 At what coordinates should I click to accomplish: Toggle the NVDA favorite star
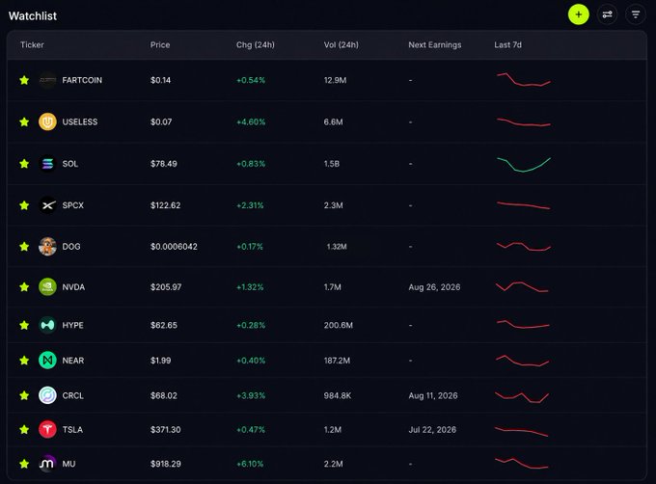[24, 286]
